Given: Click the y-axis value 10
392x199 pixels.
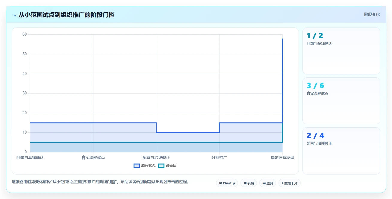Looking at the screenshot, I should tap(25, 132).
